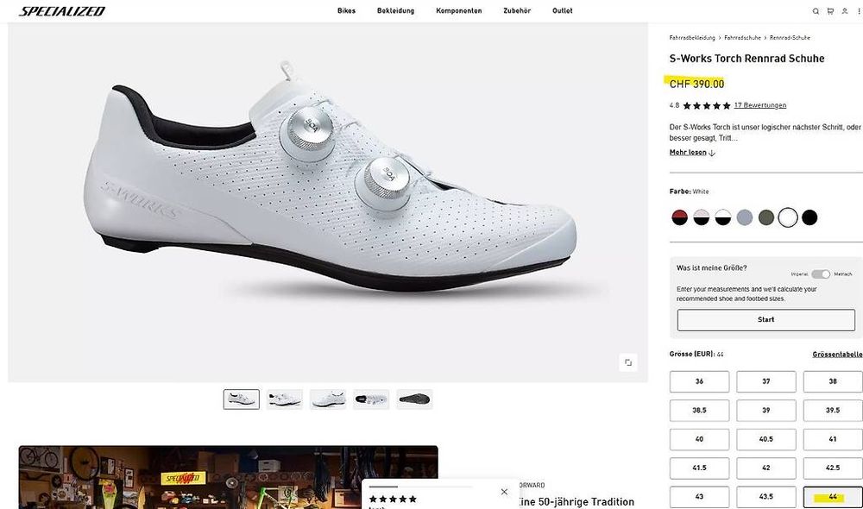Expand description with Mehr lesen
Image resolution: width=863 pixels, height=509 pixels.
coord(692,153)
